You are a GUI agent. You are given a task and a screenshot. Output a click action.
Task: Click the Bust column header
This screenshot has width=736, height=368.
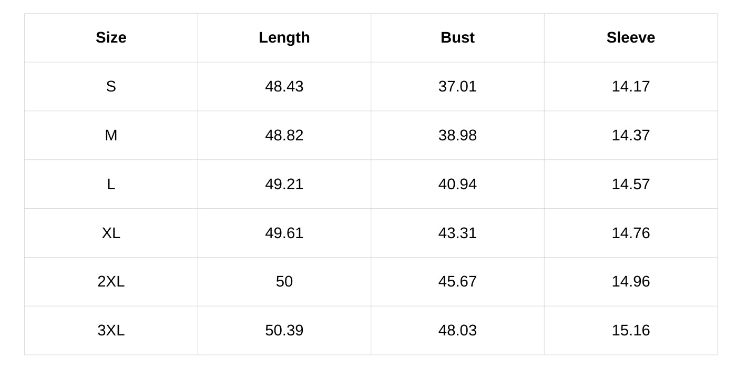click(457, 38)
